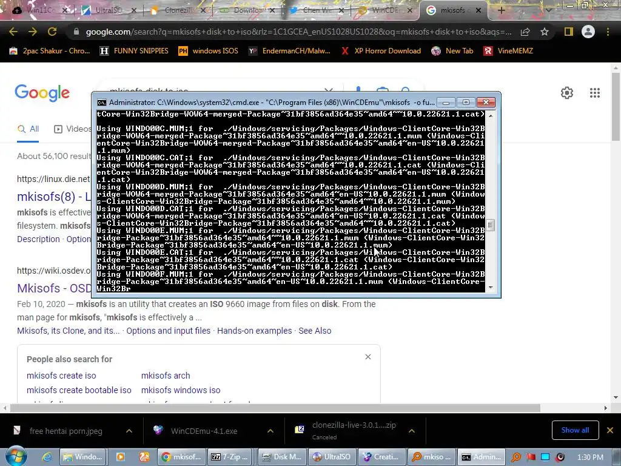Follow the Hands-on examples sitelink
Viewport: 621px width, 466px height.
click(254, 331)
